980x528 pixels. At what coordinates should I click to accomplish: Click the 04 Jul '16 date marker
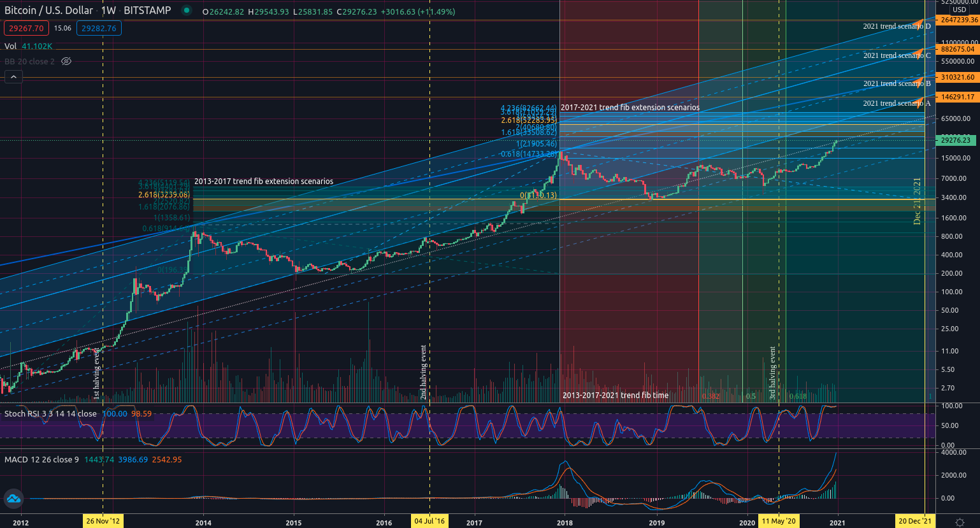tap(430, 521)
